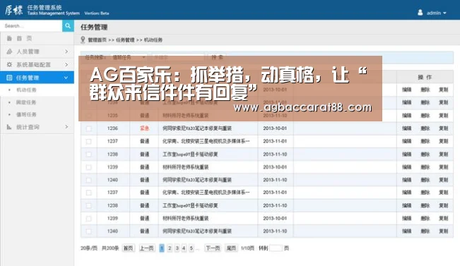Viewport: 460px width, 266px height.
Task: Select 固定任务 submenu item
Action: 26,102
